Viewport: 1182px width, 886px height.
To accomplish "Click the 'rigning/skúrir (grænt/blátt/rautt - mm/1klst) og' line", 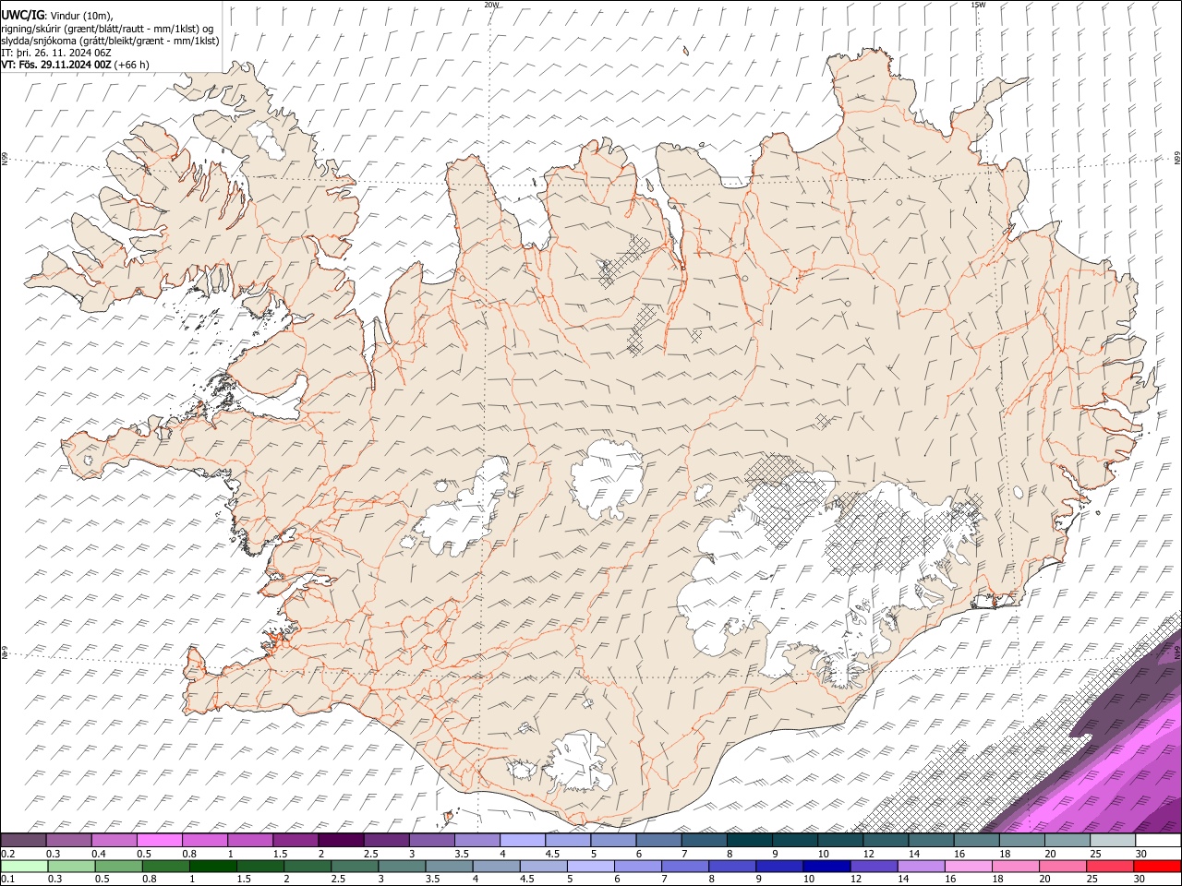I will pos(107,29).
